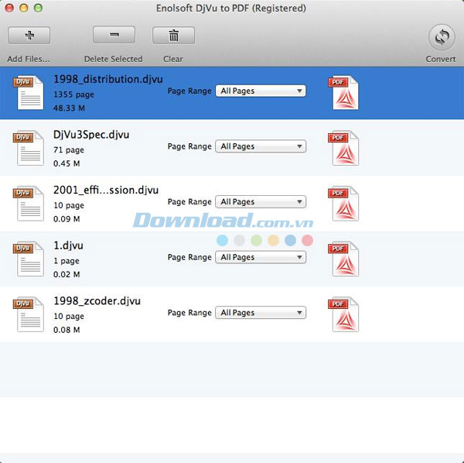Viewport: 464px width, 463px height.
Task: Click the Convert label text
Action: coord(441,59)
